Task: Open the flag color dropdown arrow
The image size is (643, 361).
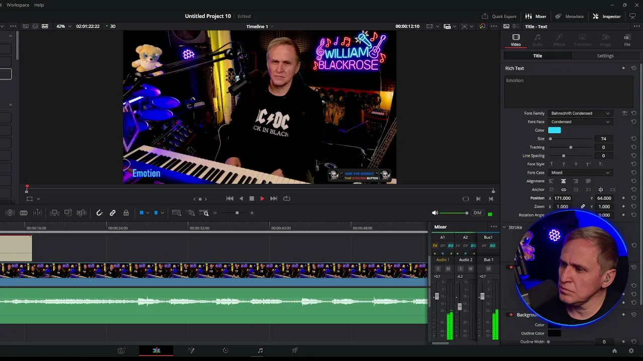Action: tap(148, 213)
